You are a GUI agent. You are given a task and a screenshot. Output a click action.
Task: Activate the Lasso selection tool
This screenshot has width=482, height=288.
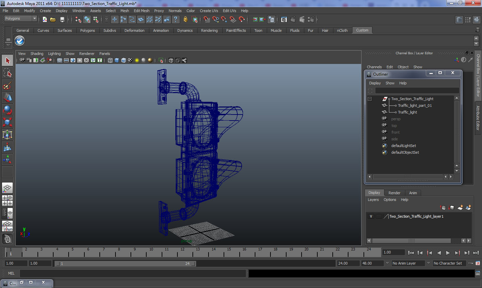click(7, 73)
